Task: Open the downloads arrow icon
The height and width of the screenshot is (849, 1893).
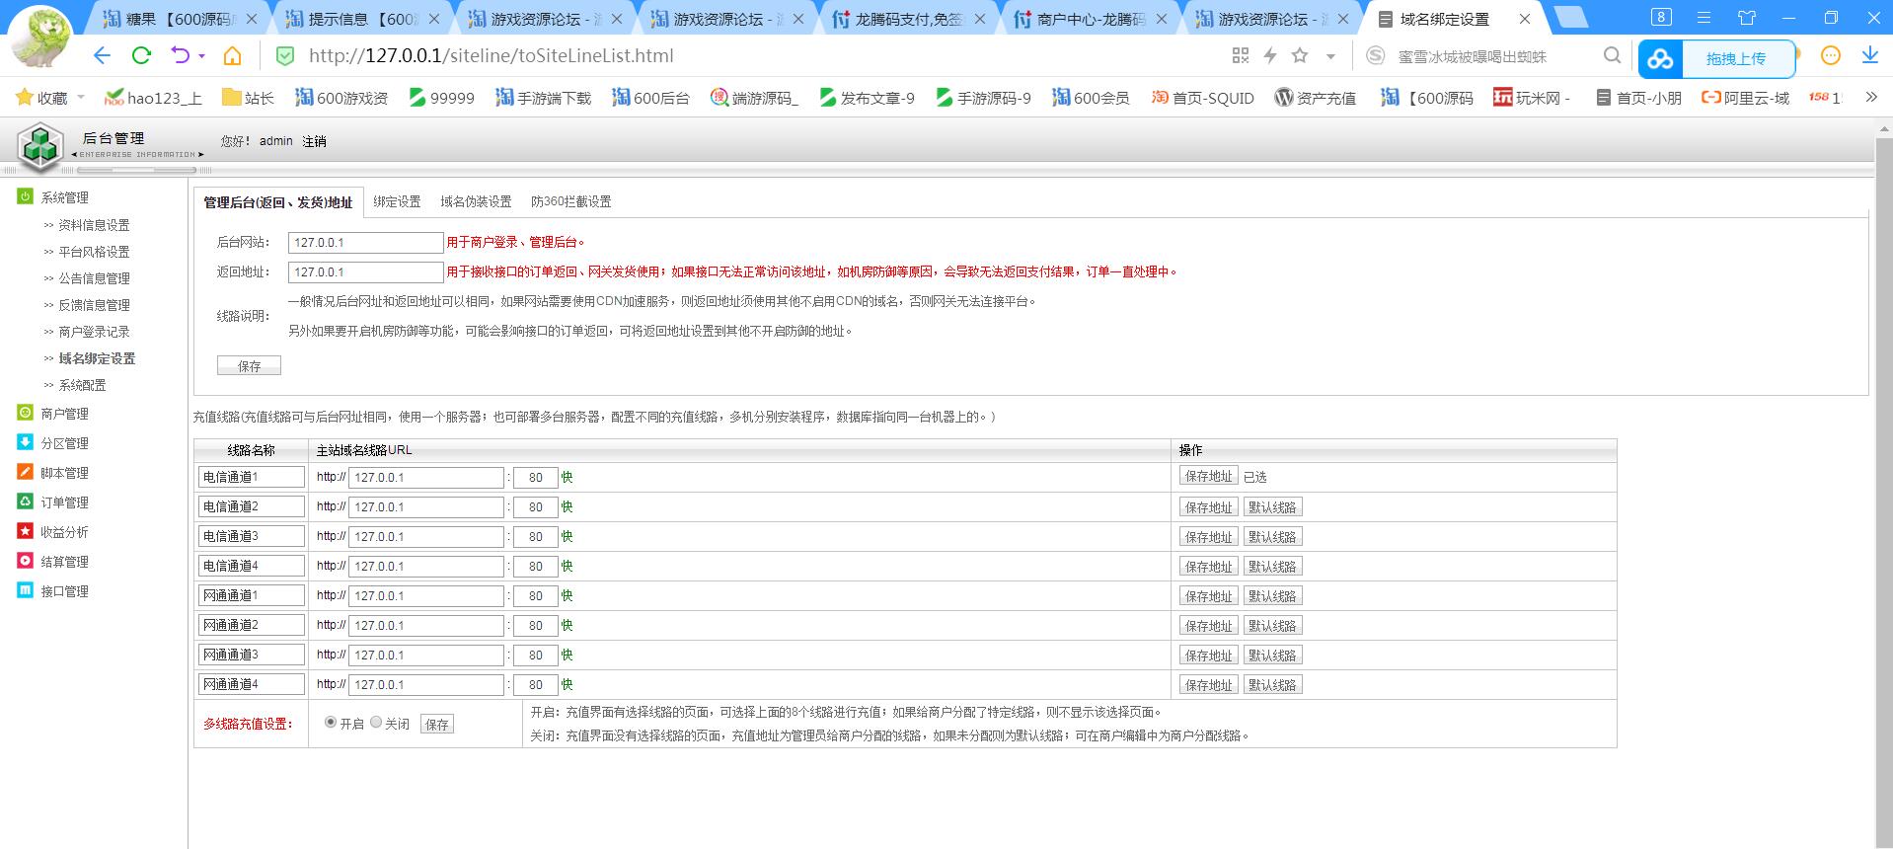Action: click(x=1869, y=55)
